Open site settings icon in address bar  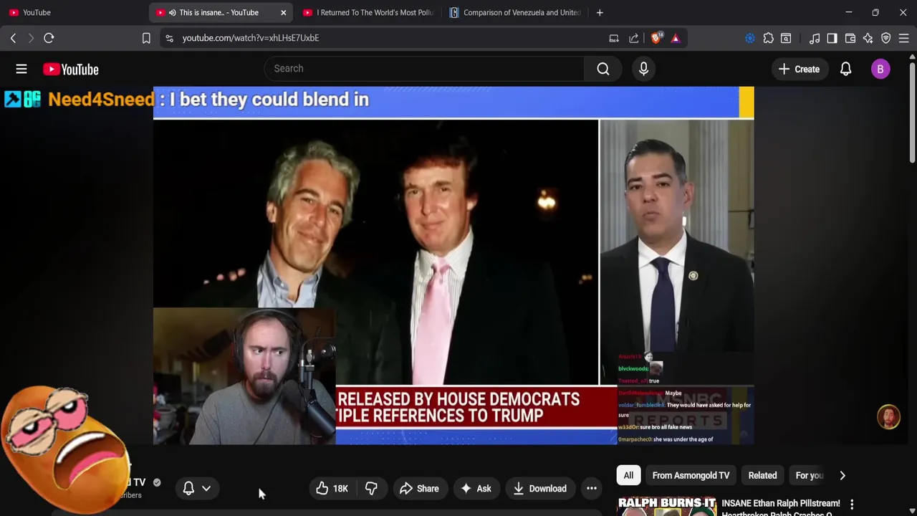(169, 38)
